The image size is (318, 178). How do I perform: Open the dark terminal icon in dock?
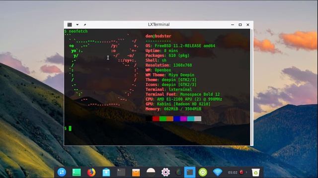[121, 172]
